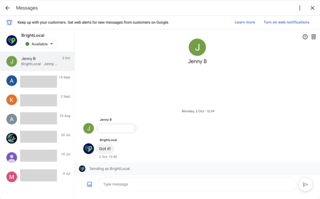The image size is (320, 199).
Task: Click the notification bell icon in the banner
Action: pos(9,22)
